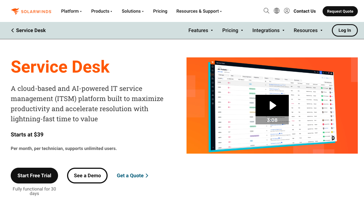Open the Contact Us link
This screenshot has height=213, width=364.
tap(305, 11)
